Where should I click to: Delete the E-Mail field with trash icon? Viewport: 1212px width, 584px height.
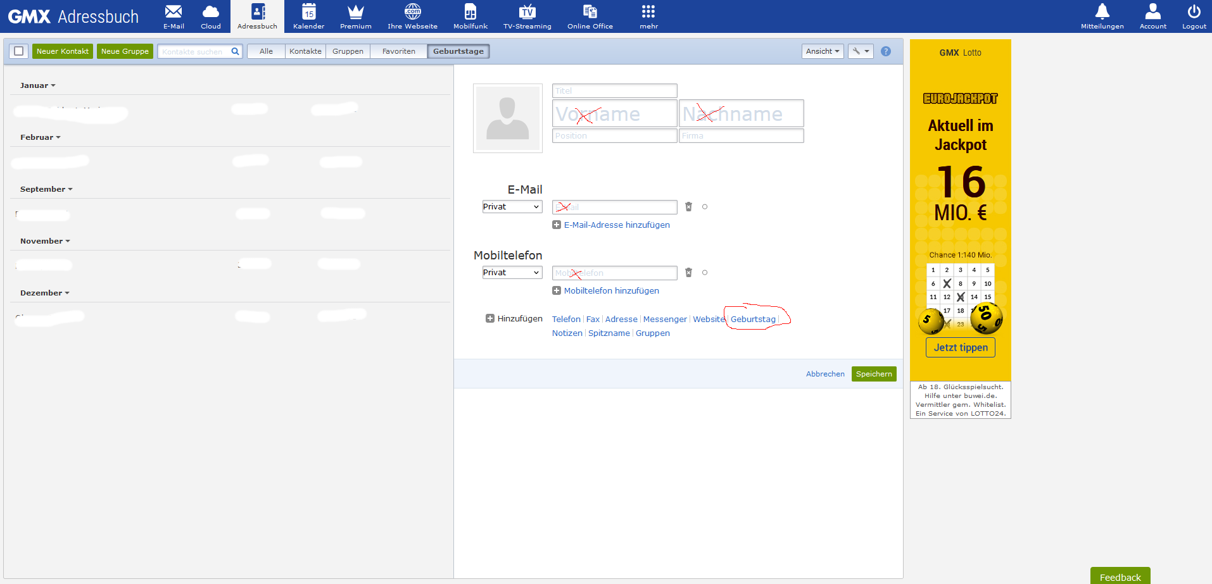[x=688, y=207]
